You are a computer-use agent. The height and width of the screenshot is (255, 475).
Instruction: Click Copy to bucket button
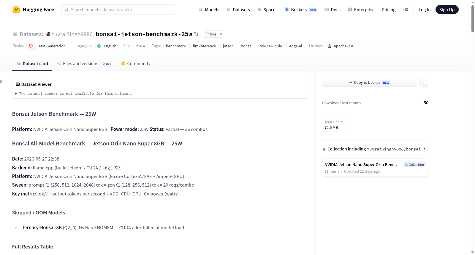369,82
